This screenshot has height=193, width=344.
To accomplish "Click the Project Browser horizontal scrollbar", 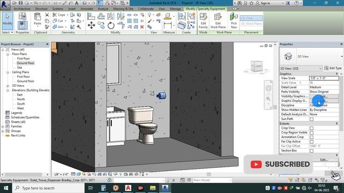I will pyautogui.click(x=24, y=174).
